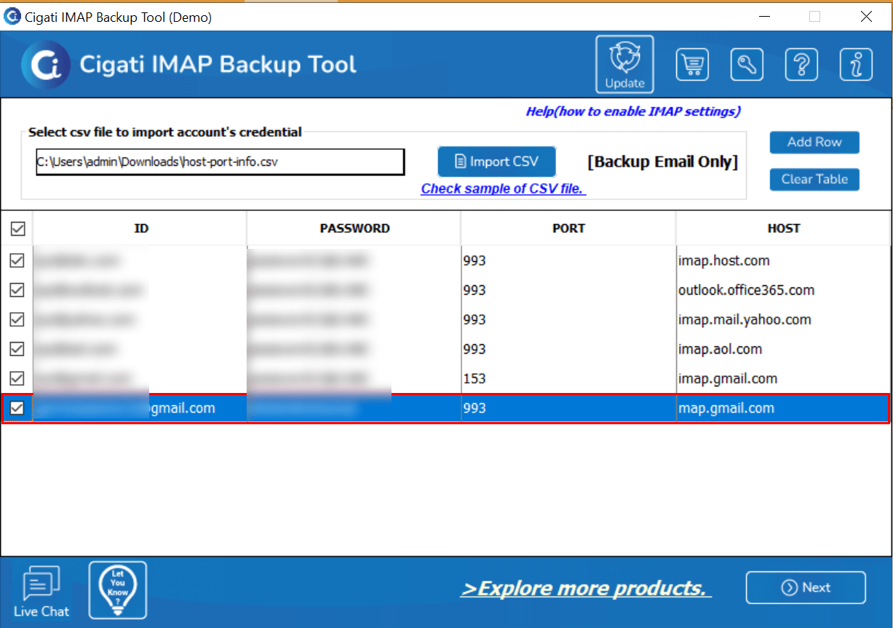893x628 pixels.
Task: Click the Add Row button
Action: tap(814, 142)
